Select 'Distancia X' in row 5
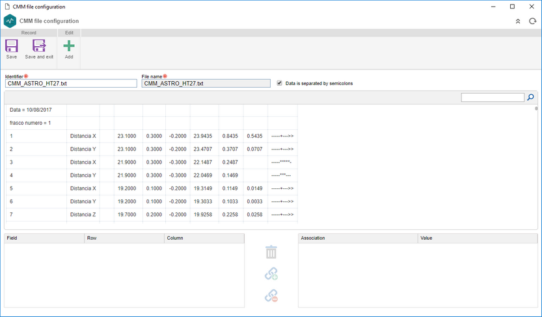Image resolution: width=542 pixels, height=317 pixels. (x=83, y=188)
